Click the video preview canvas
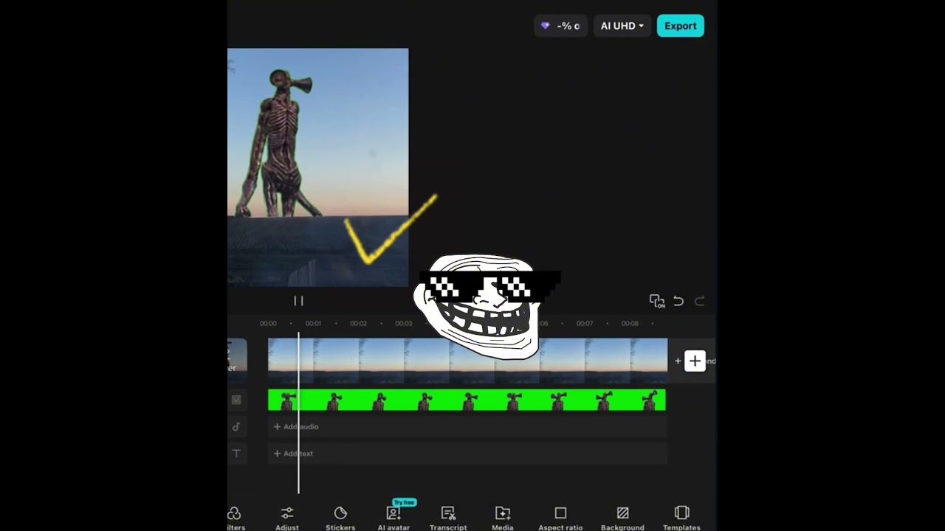Image resolution: width=945 pixels, height=531 pixels. pyautogui.click(x=317, y=167)
